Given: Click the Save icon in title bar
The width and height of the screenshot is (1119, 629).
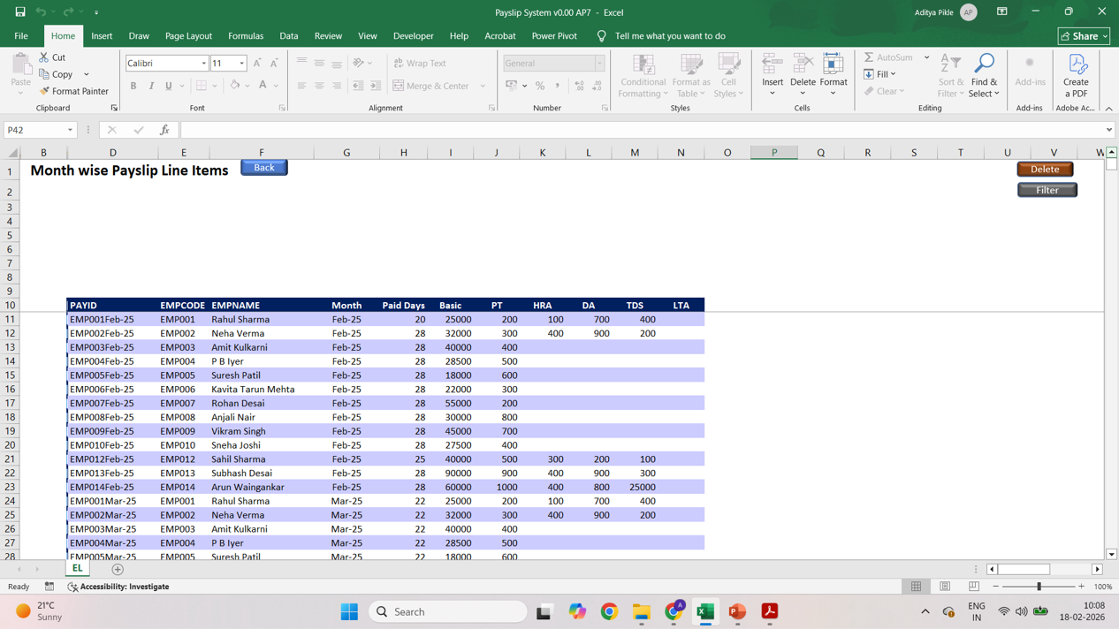Looking at the screenshot, I should (19, 12).
